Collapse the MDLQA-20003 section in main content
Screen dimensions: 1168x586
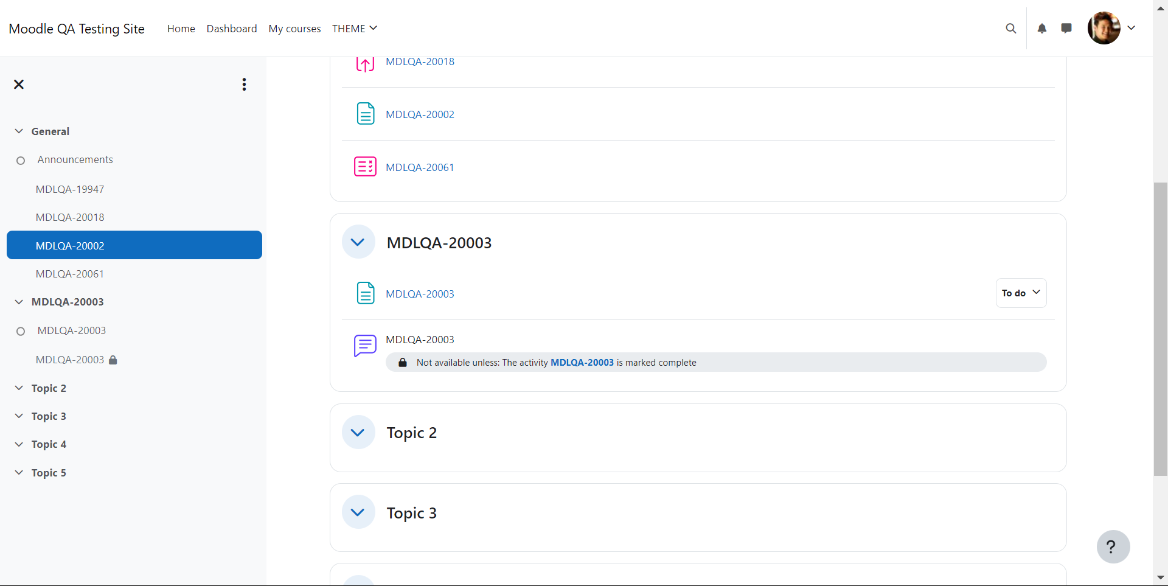click(358, 242)
